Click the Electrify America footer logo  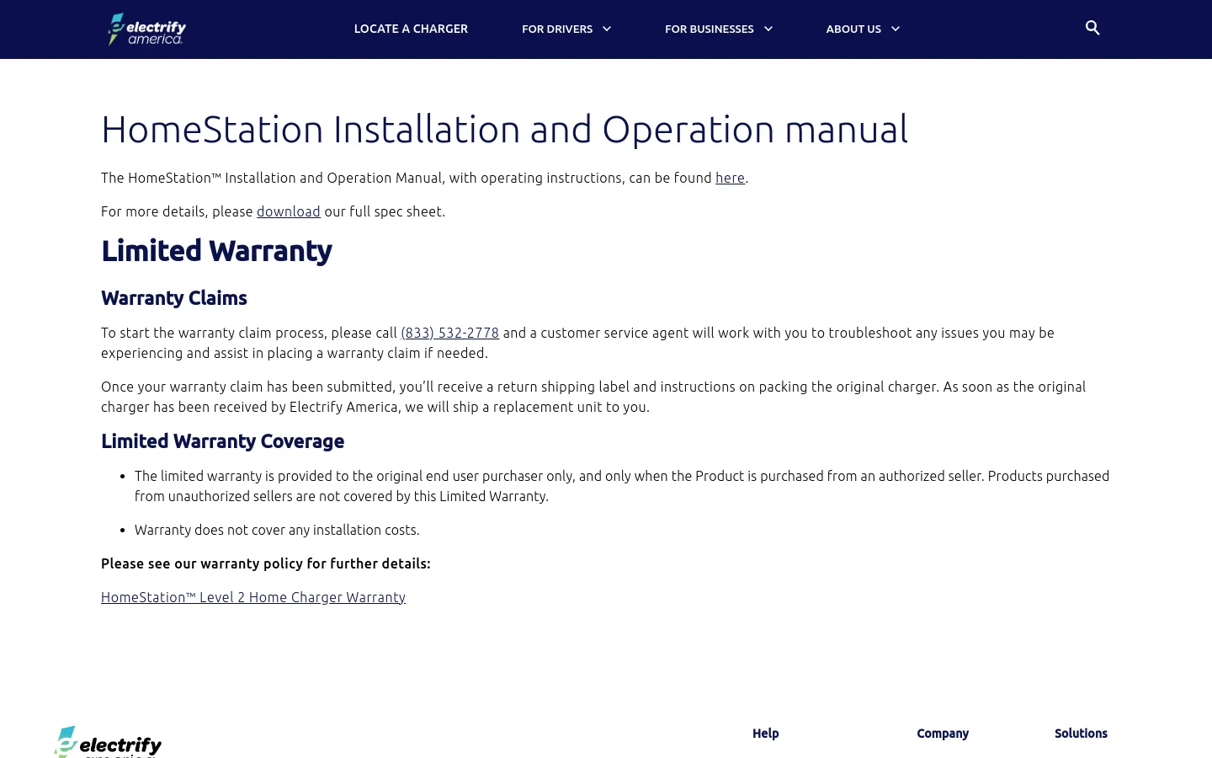click(x=108, y=742)
